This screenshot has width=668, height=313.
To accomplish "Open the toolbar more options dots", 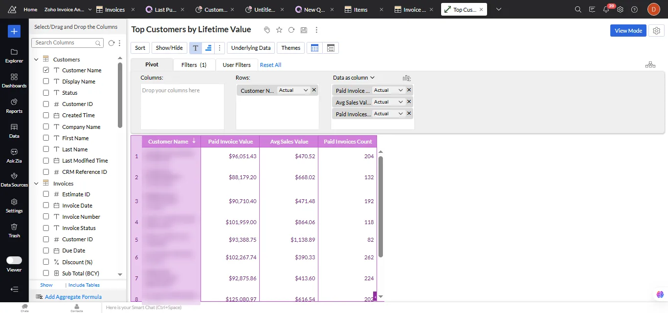I will (220, 48).
